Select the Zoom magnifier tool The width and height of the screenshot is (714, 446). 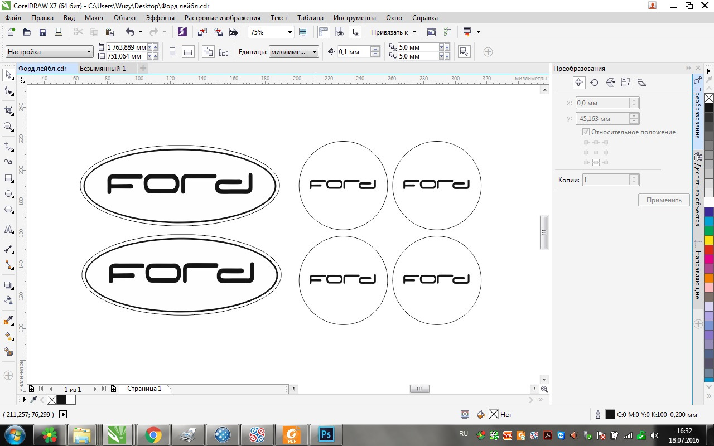coord(8,127)
